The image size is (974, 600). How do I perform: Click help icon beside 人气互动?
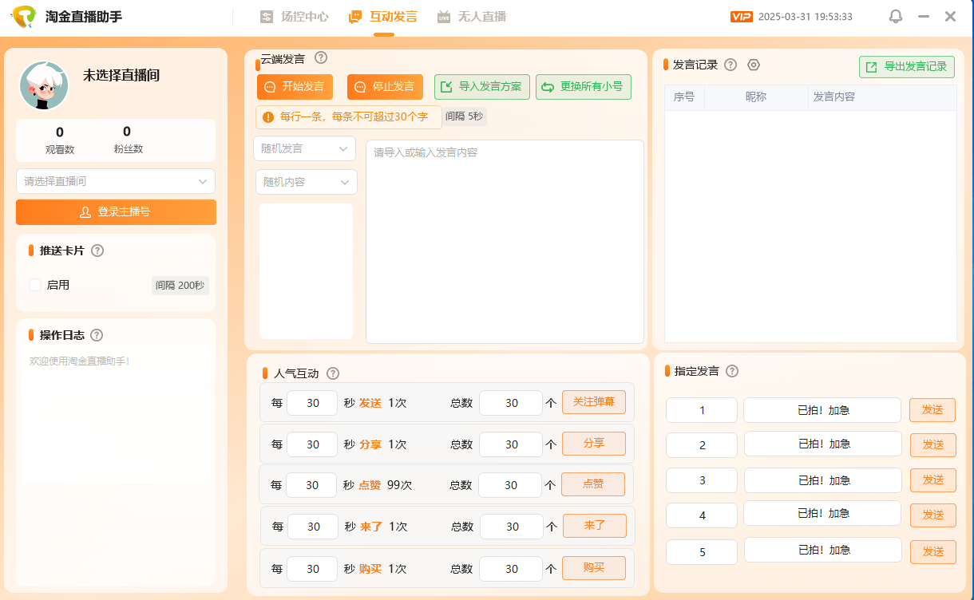tap(333, 373)
